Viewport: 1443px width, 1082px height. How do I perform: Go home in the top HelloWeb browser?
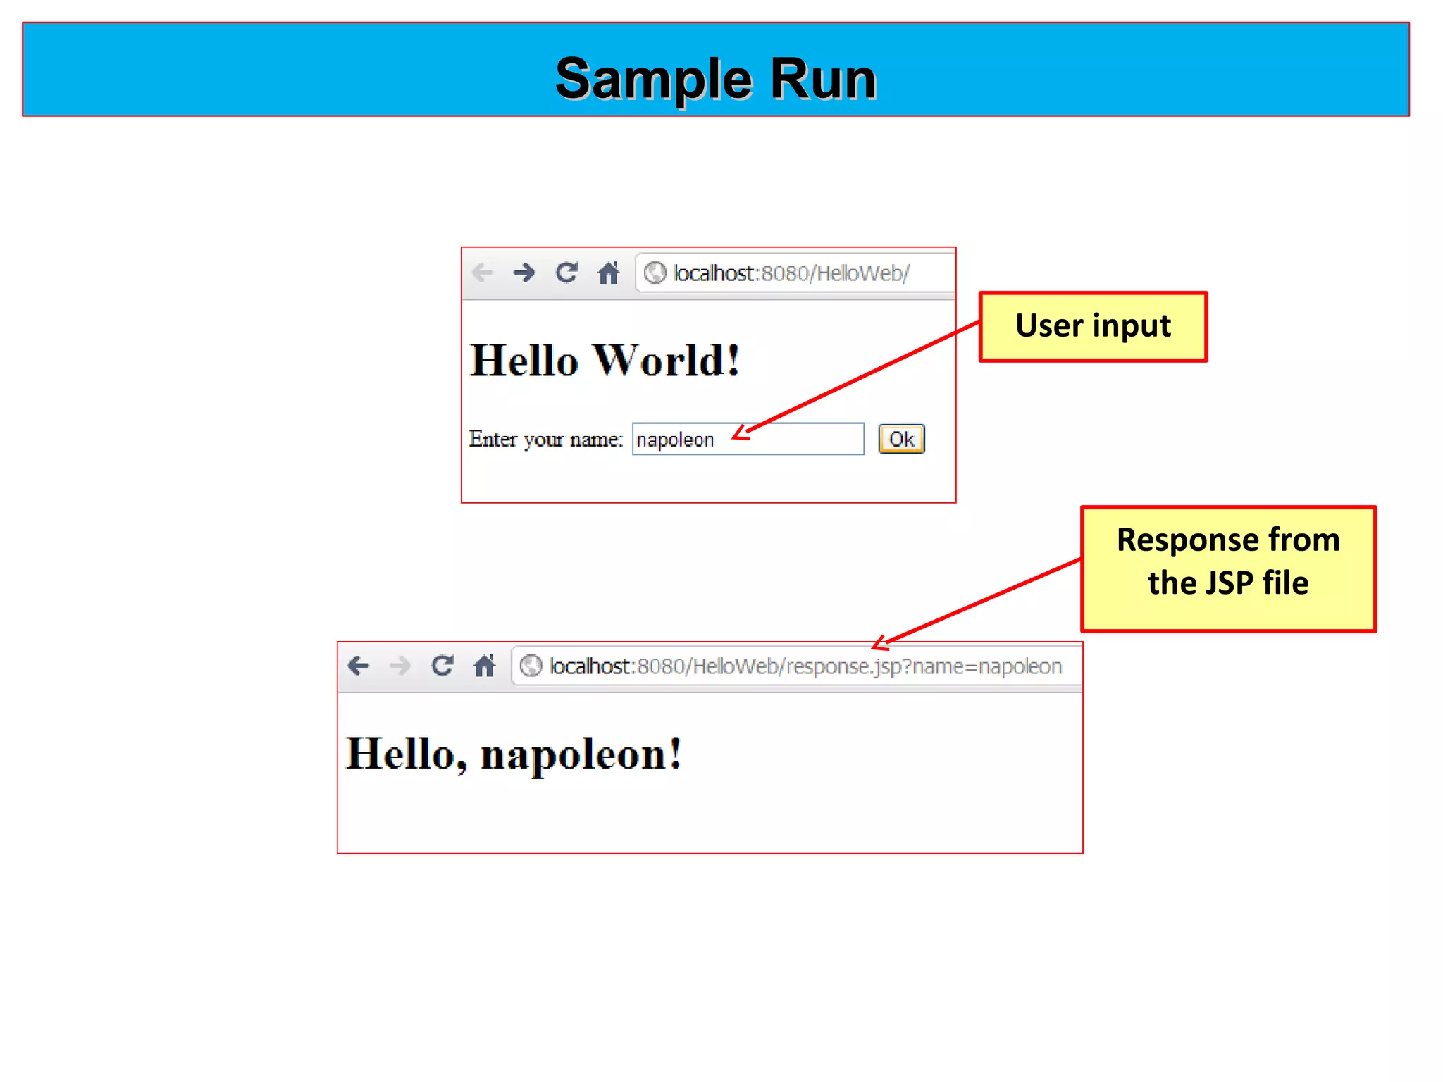609,273
